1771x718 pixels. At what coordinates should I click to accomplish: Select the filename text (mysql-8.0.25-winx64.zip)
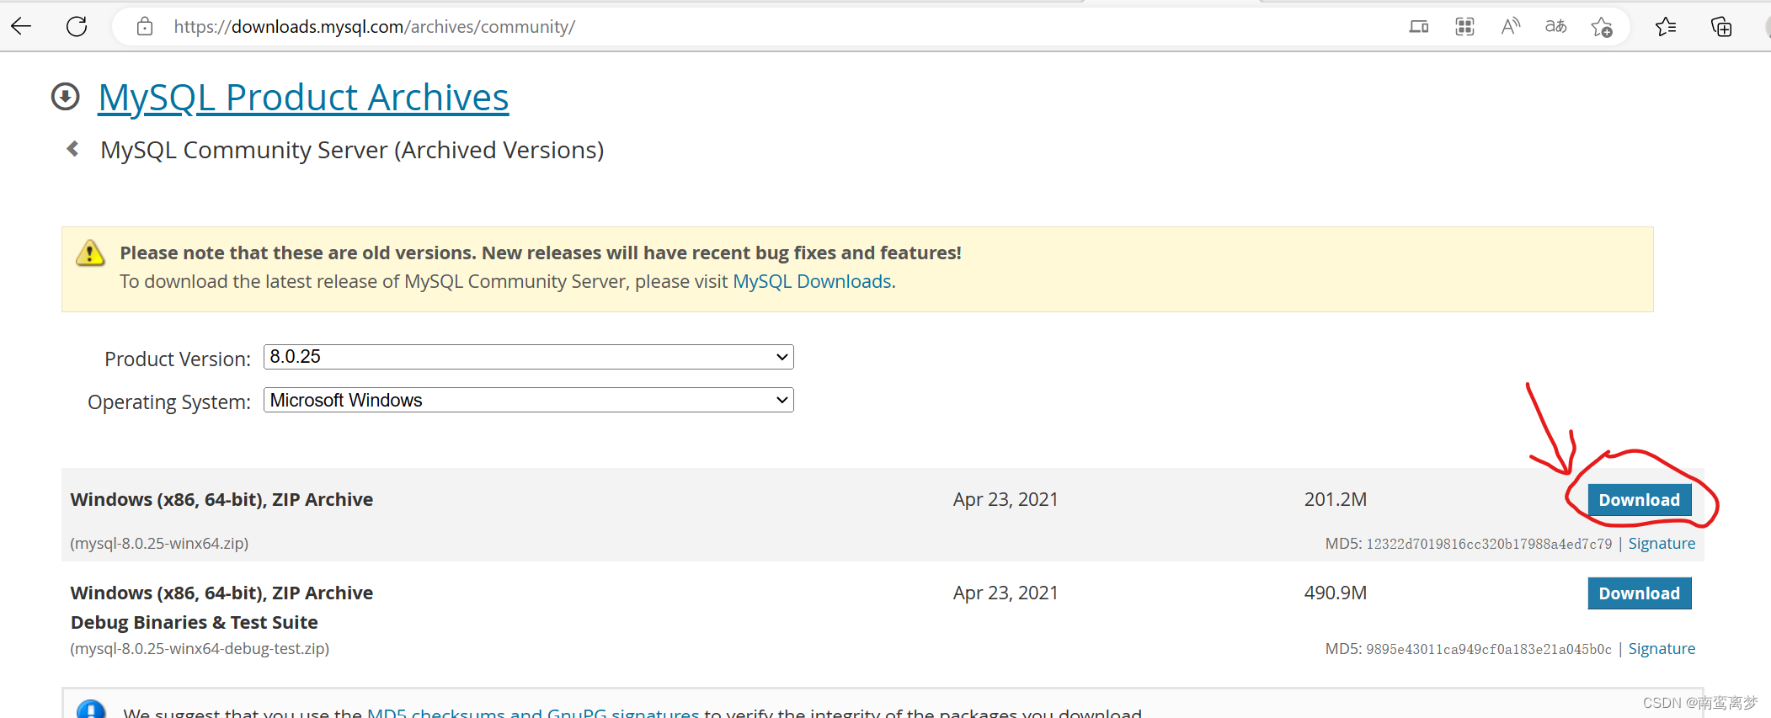pyautogui.click(x=159, y=544)
